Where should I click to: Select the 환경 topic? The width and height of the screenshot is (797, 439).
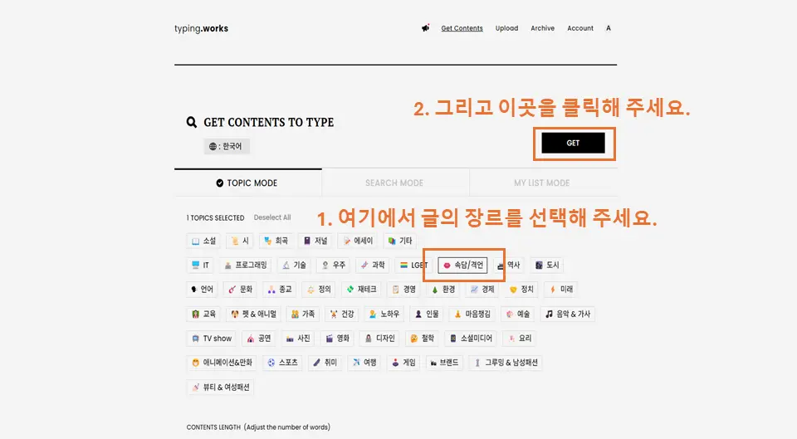pos(443,290)
